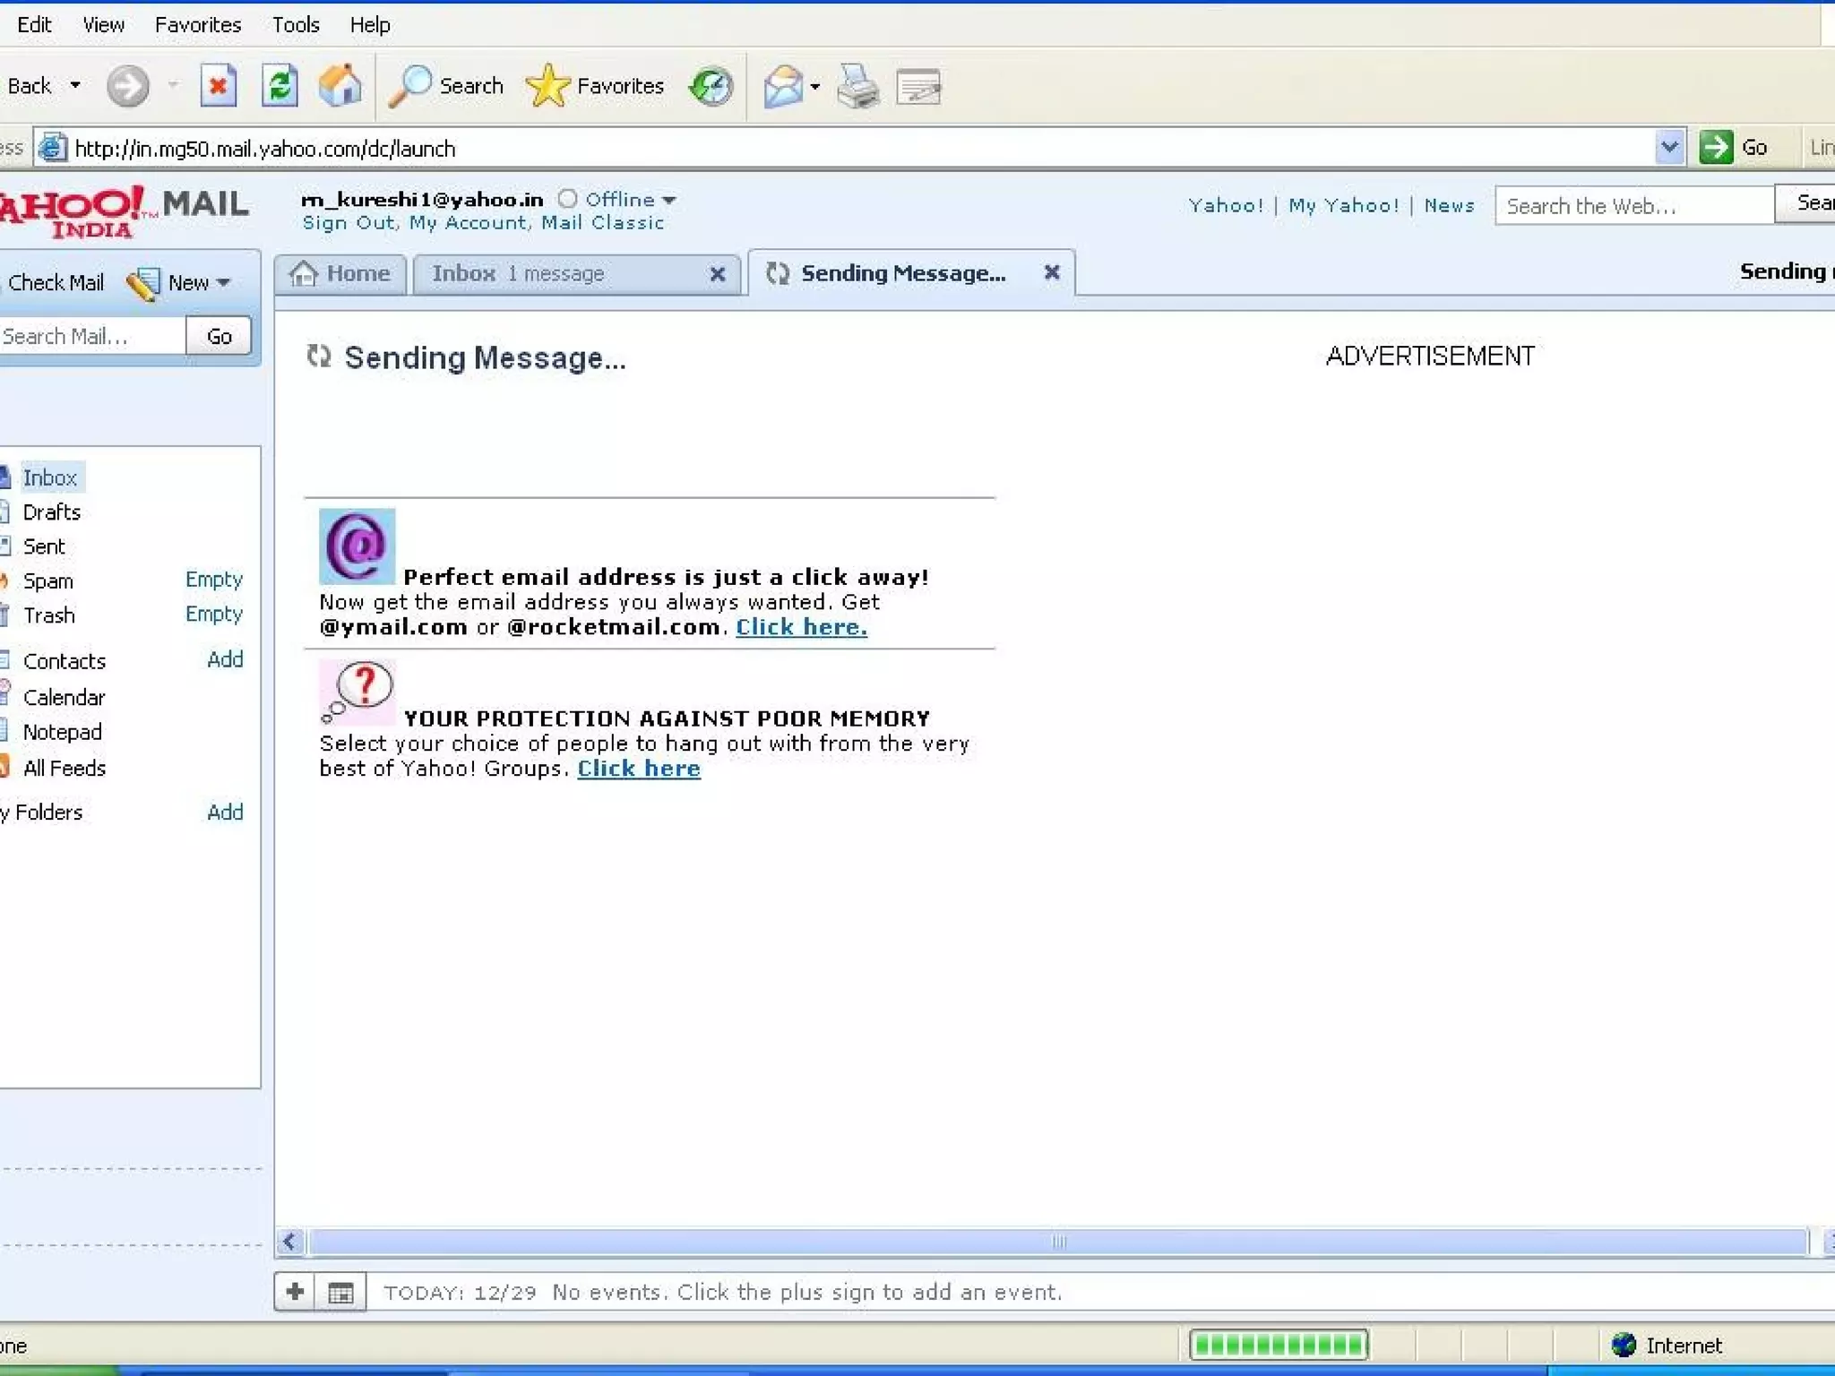Open the Mail icon dropdown arrow
This screenshot has height=1376, width=1835.
(814, 87)
